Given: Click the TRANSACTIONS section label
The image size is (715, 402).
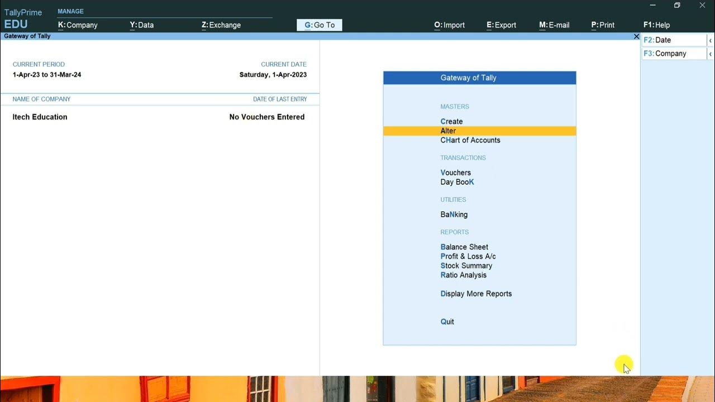Looking at the screenshot, I should [463, 157].
